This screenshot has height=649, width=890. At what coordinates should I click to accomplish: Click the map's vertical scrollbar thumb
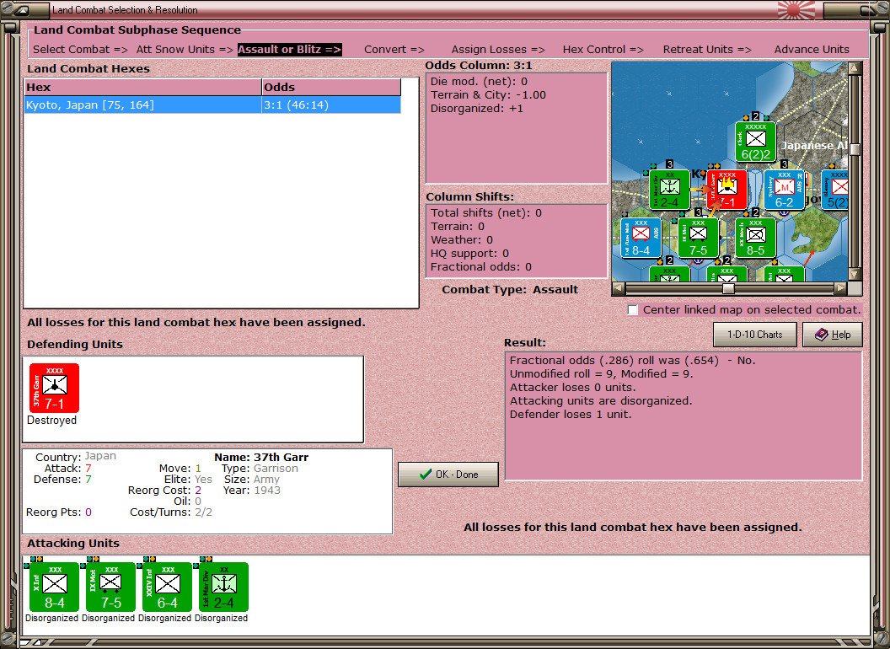click(855, 149)
